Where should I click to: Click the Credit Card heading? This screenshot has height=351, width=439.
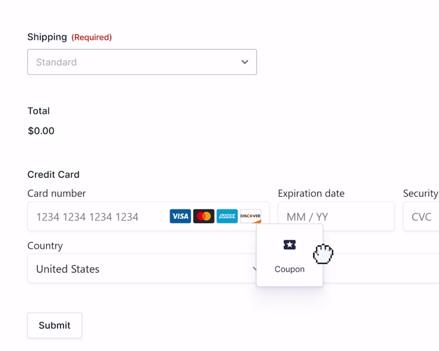(53, 174)
